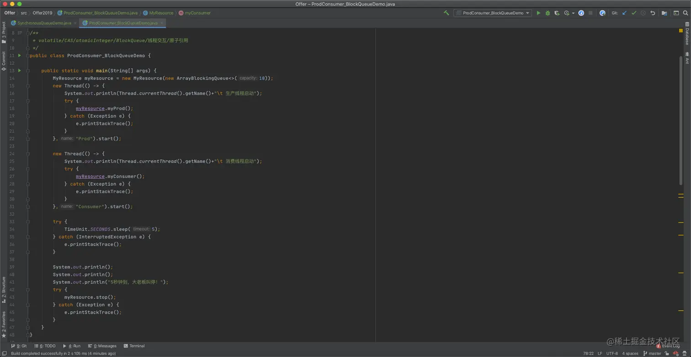Open the Ant tool window
This screenshot has width=691, height=357.
click(686, 58)
